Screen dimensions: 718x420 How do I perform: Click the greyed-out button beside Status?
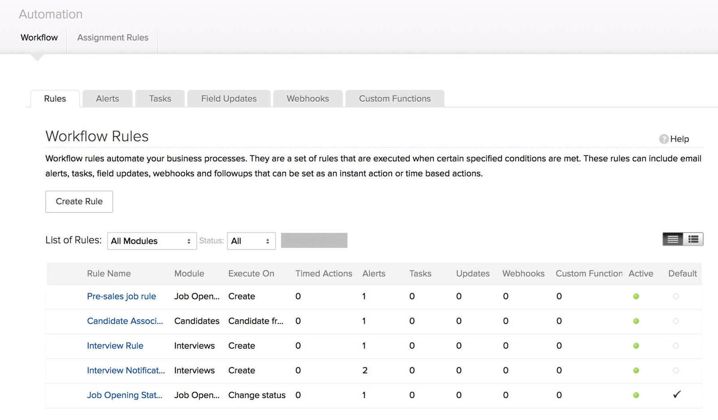click(314, 240)
